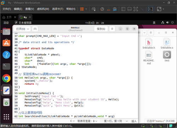Create a new document tab in editor
This screenshot has width=177, height=128.
tap(35, 29)
